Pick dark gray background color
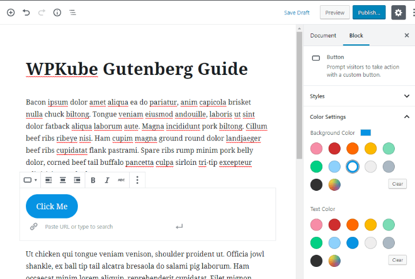The image size is (415, 279). tap(316, 185)
